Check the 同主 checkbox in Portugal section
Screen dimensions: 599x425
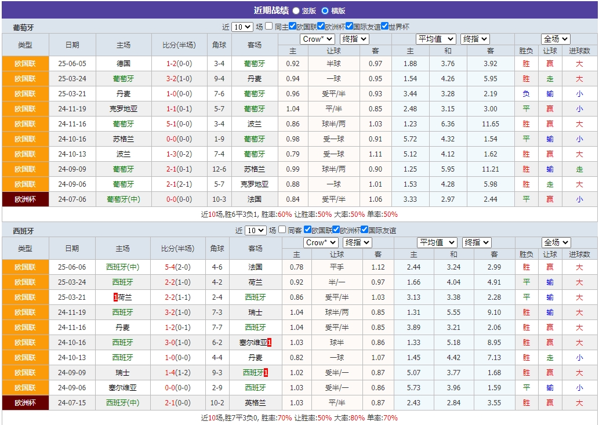(268, 26)
